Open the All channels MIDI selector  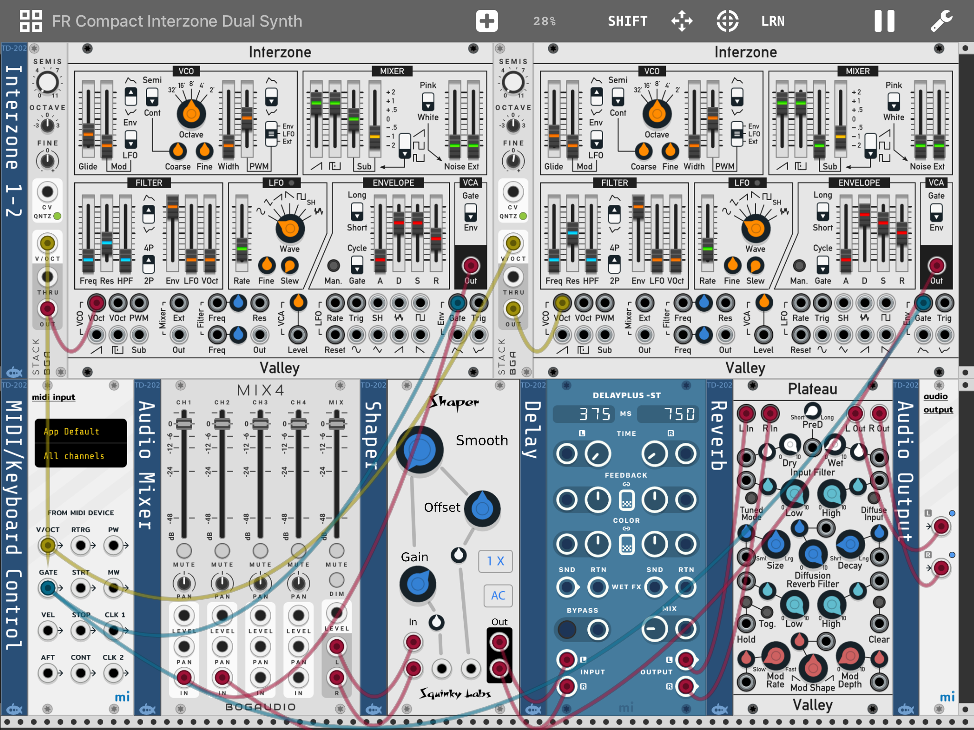click(x=81, y=456)
